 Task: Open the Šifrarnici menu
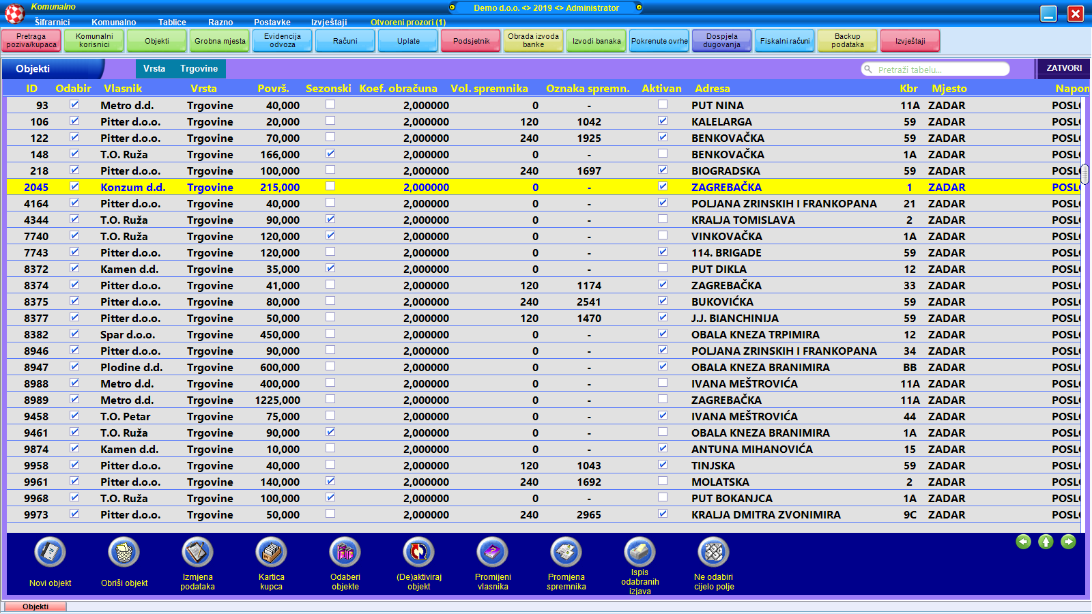pyautogui.click(x=52, y=23)
